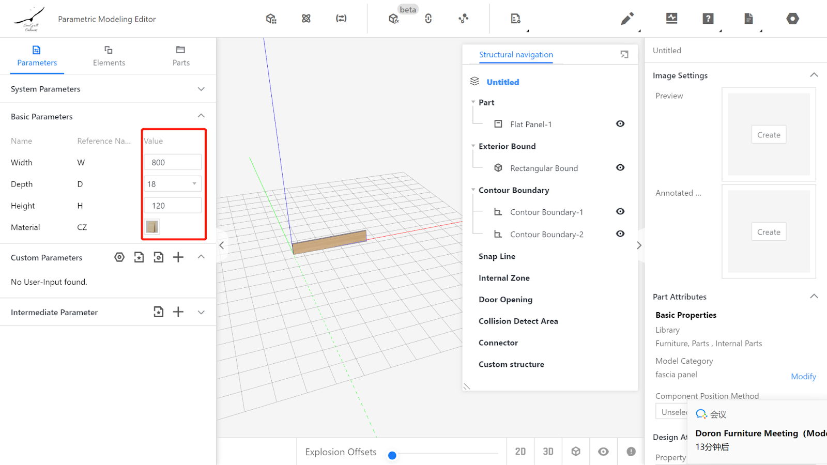Hide Contour Boundary-2 in navigation
Image resolution: width=827 pixels, height=465 pixels.
(620, 234)
